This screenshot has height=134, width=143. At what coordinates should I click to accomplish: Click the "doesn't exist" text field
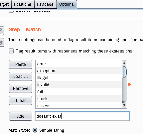click(82, 116)
